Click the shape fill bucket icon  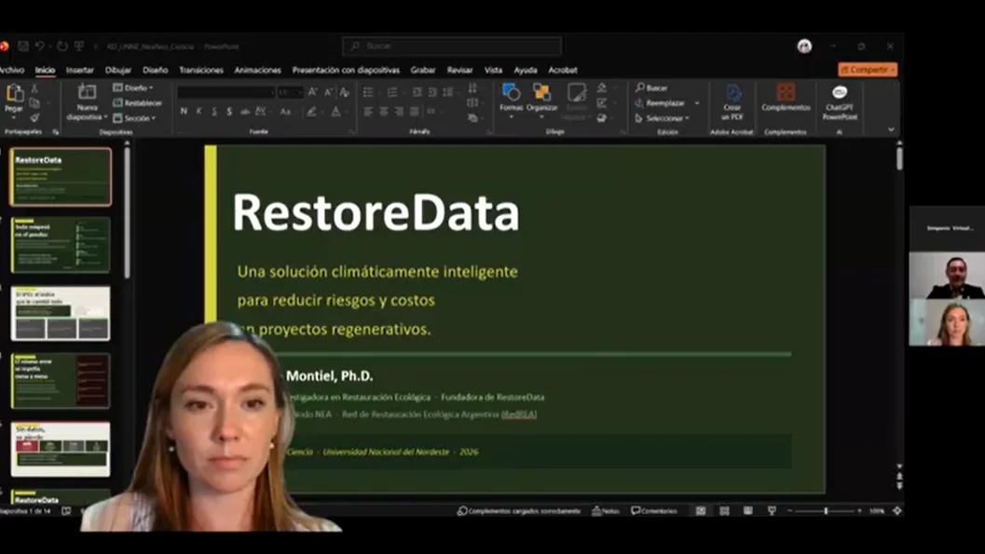[x=602, y=88]
